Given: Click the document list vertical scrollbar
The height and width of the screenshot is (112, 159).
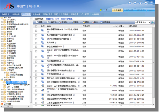Looking at the screenshot, I should 153,62.
